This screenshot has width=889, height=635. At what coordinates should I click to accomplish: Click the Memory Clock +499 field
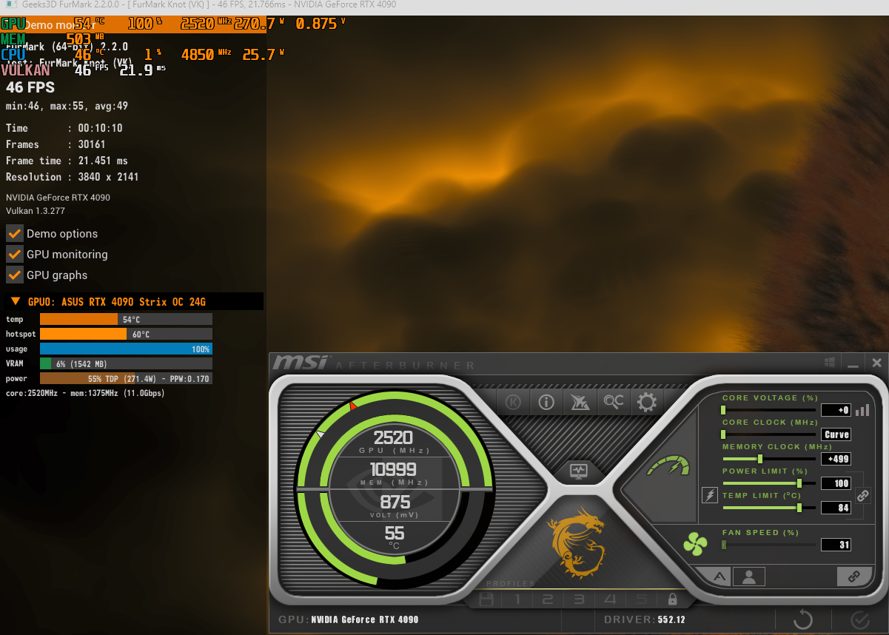(836, 459)
